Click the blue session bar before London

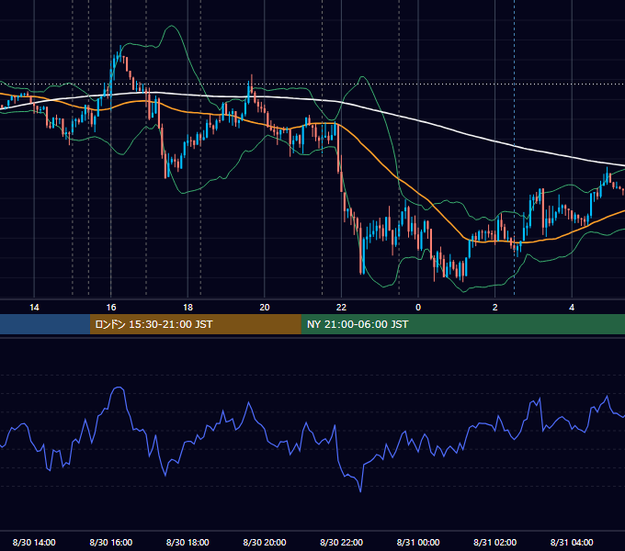pyautogui.click(x=45, y=324)
